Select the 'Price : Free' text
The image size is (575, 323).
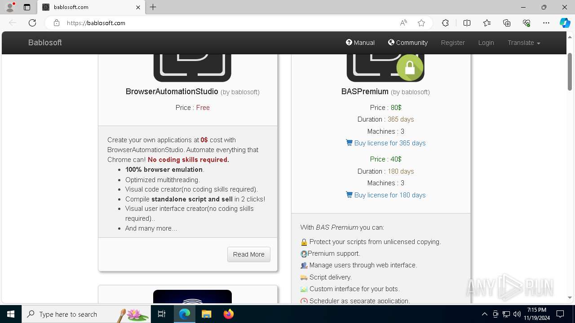pos(193,108)
